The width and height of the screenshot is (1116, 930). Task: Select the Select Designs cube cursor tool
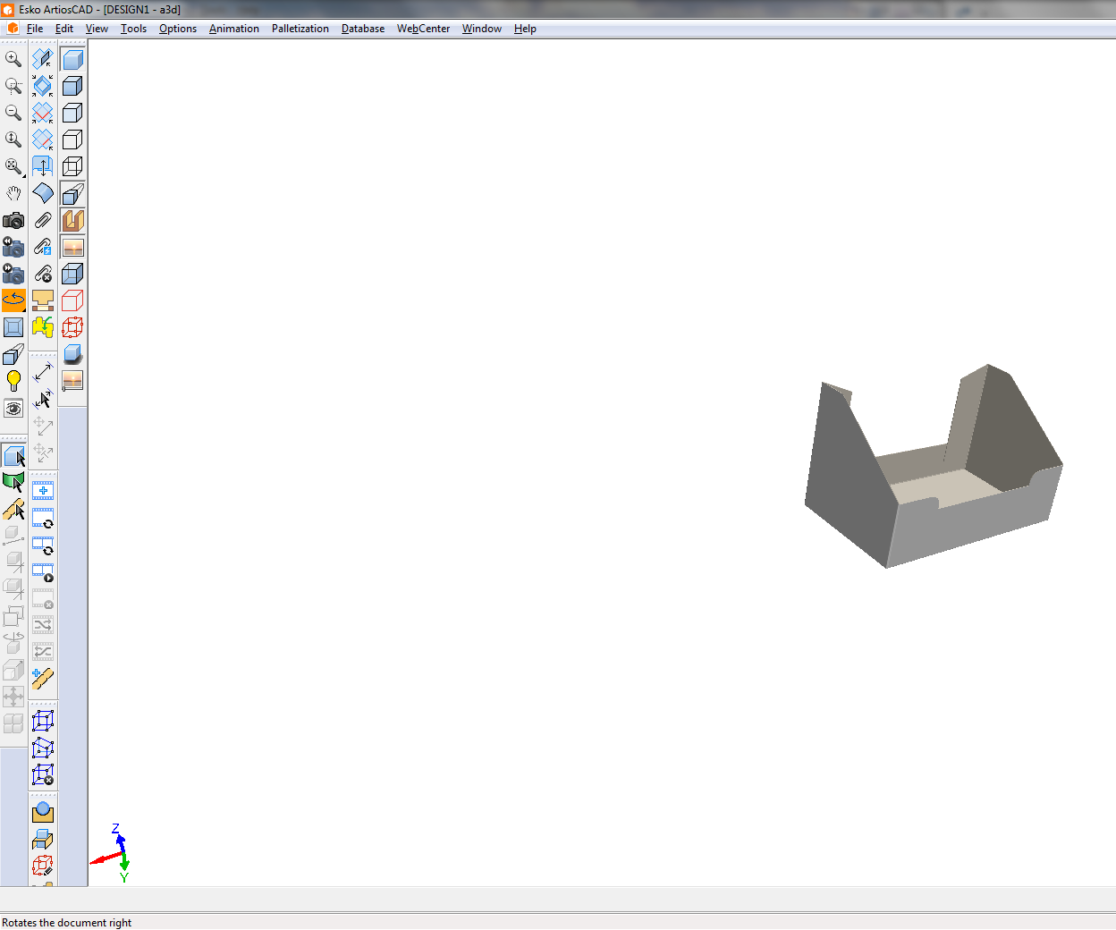13,456
